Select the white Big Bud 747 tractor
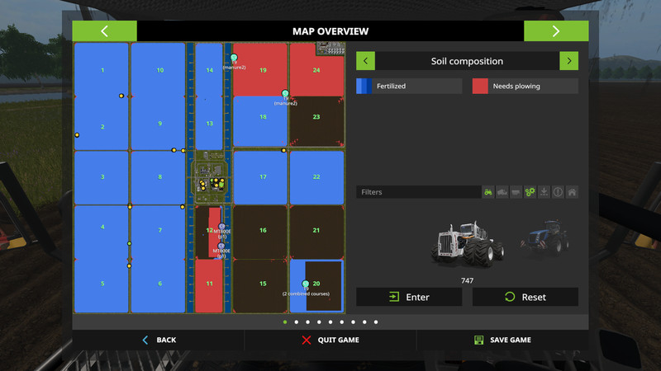 [467, 242]
